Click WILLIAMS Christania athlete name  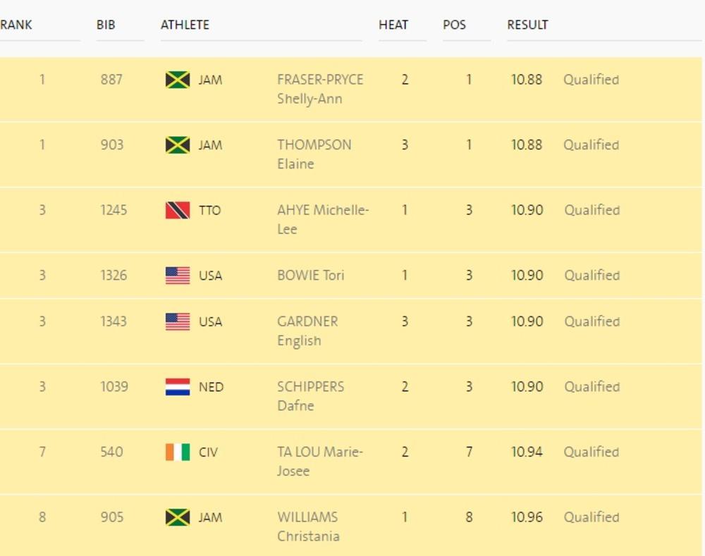[308, 526]
